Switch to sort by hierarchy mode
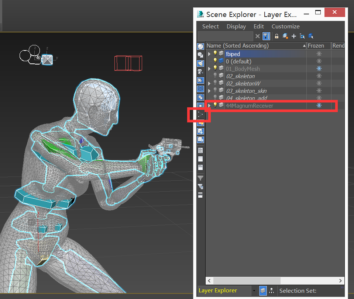This screenshot has height=299, width=354. click(272, 291)
